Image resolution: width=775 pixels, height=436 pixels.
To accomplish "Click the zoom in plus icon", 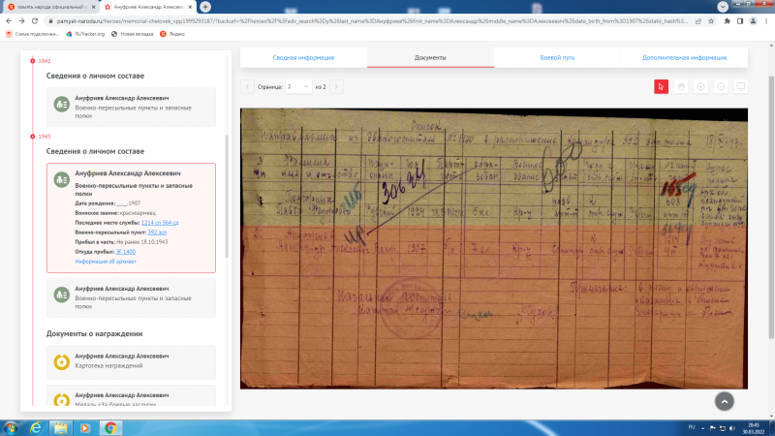I will [x=701, y=86].
